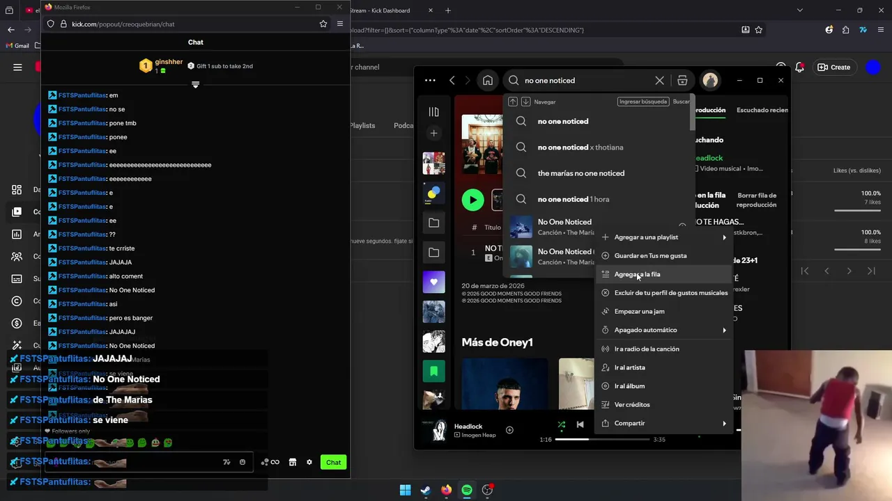
Task: Create a playlist with the plus button
Action: (433, 133)
